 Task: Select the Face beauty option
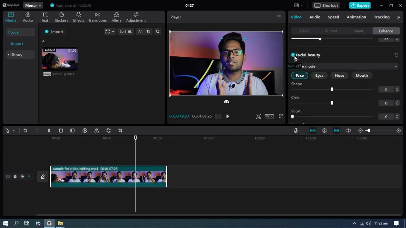tap(300, 75)
